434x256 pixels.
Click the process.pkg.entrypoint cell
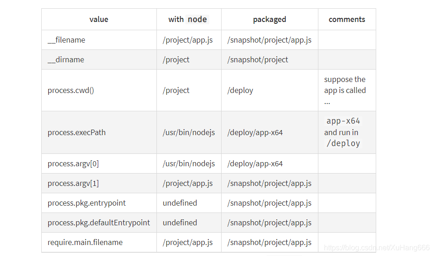click(x=99, y=203)
